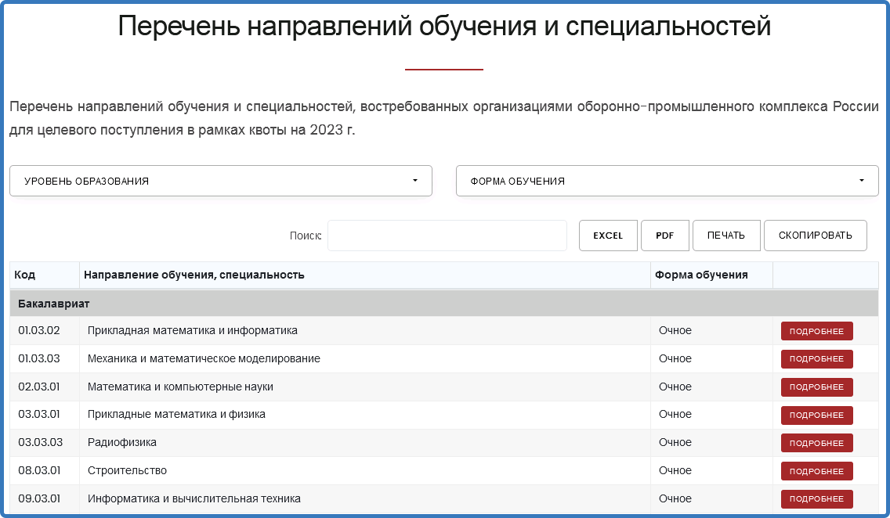
Task: Expand the arrow on УРОВЕНЬ ОБРАЗОВАНИЯ selector
Action: [x=415, y=181]
